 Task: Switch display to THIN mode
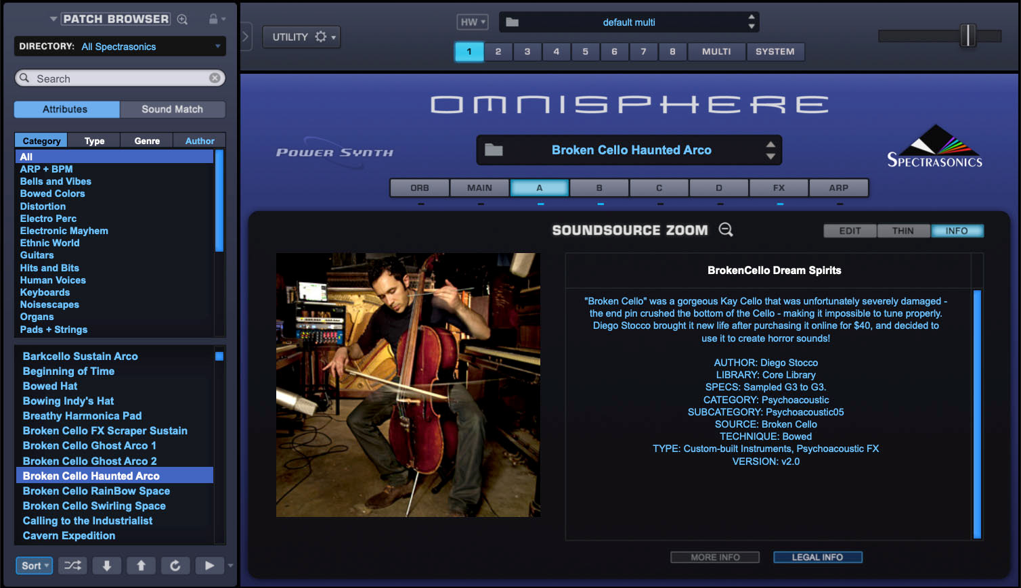click(x=903, y=231)
